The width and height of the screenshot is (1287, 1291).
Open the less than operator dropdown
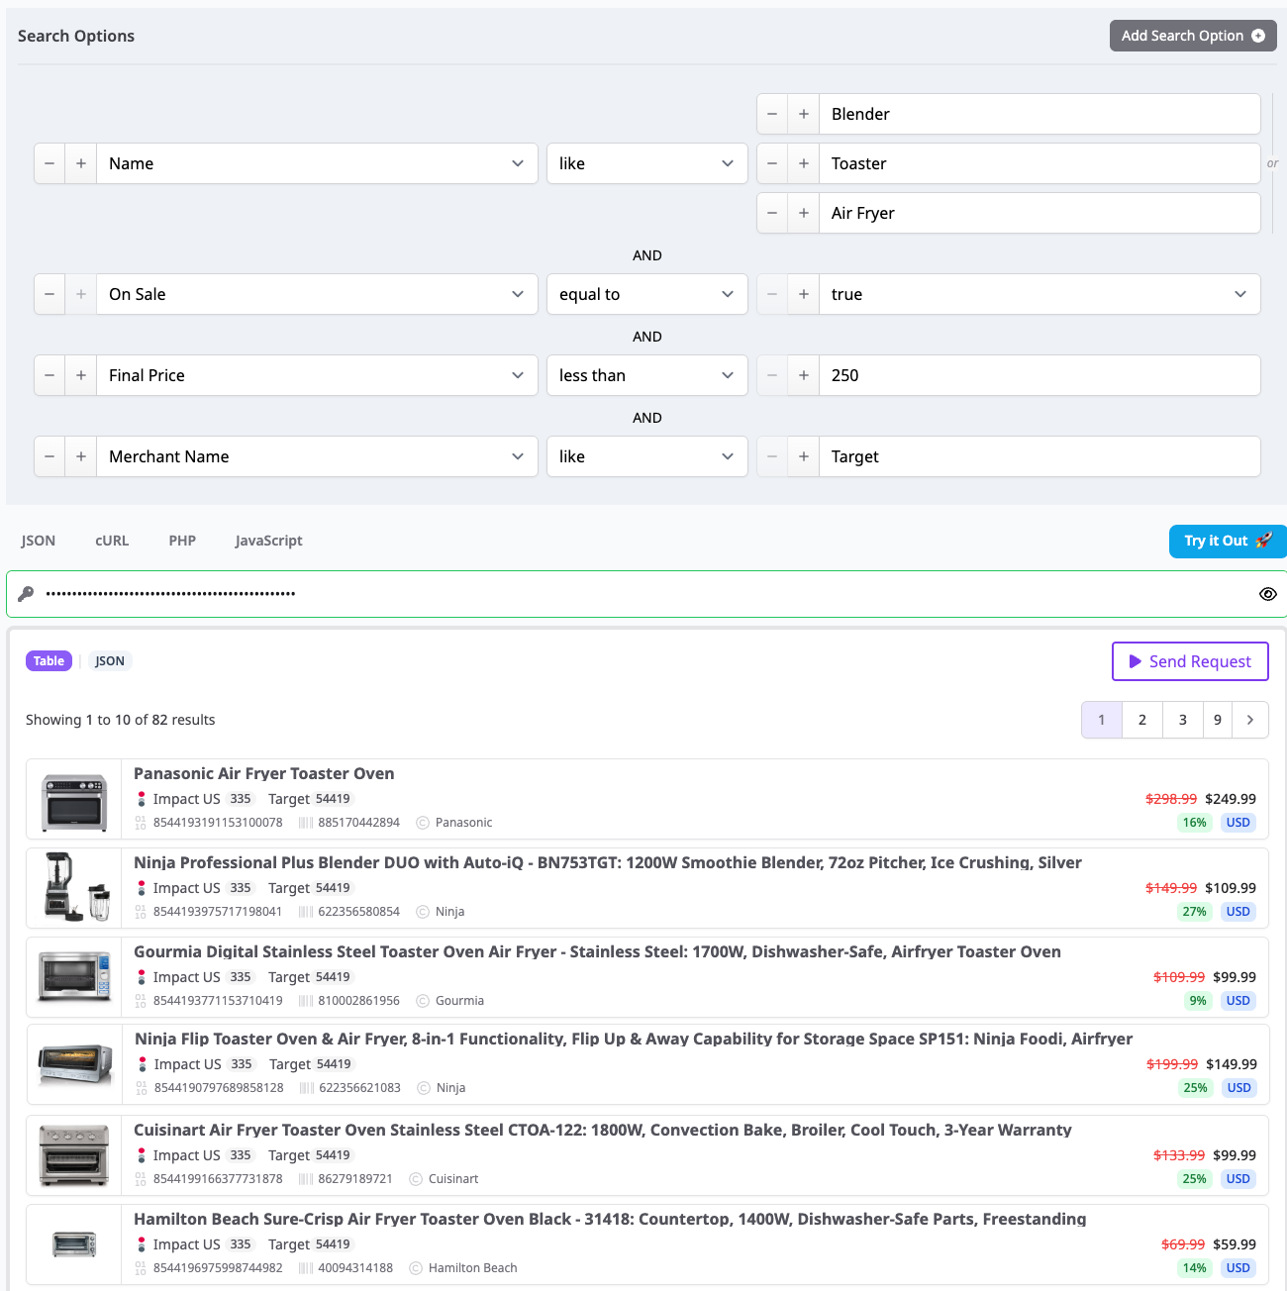pyautogui.click(x=647, y=375)
